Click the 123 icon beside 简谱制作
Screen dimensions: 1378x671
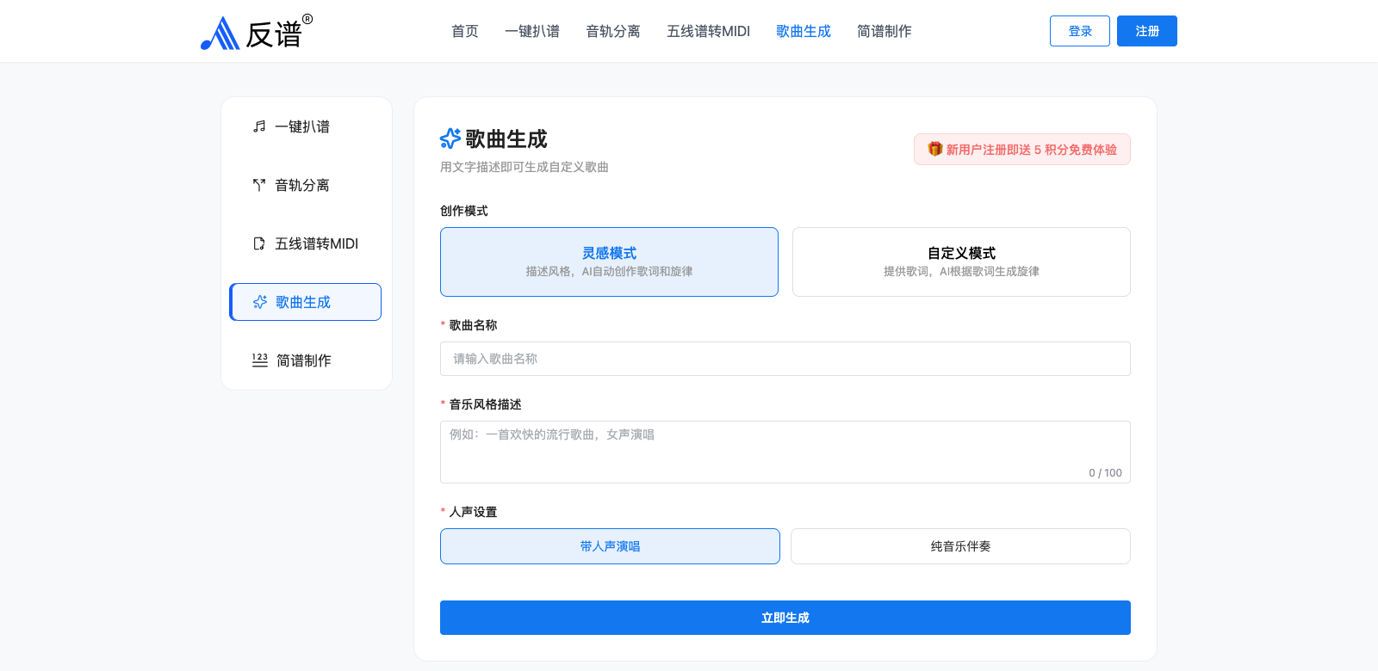coord(260,360)
